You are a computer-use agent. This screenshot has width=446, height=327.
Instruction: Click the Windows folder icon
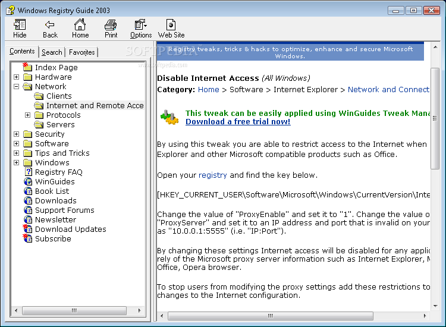click(x=27, y=163)
